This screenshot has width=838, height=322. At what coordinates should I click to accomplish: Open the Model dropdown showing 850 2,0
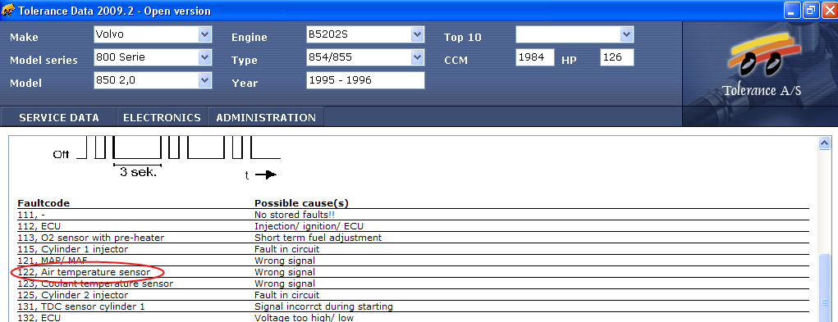pos(153,80)
